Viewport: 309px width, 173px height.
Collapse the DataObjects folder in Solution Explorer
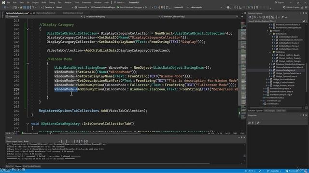pyautogui.click(x=270, y=34)
